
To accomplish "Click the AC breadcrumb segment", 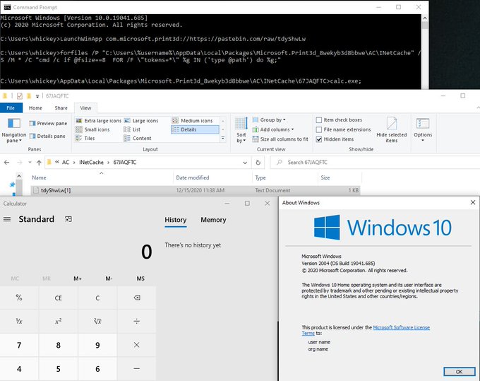I will (66, 163).
